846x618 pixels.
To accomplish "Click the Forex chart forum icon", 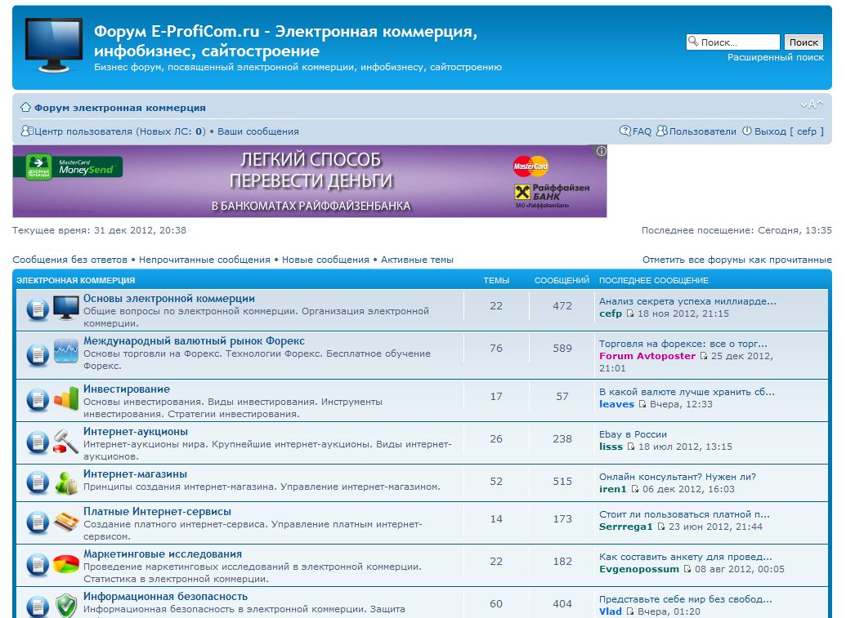I will point(66,351).
